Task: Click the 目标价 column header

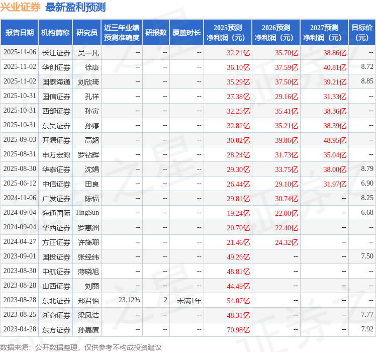Action: tap(362, 33)
